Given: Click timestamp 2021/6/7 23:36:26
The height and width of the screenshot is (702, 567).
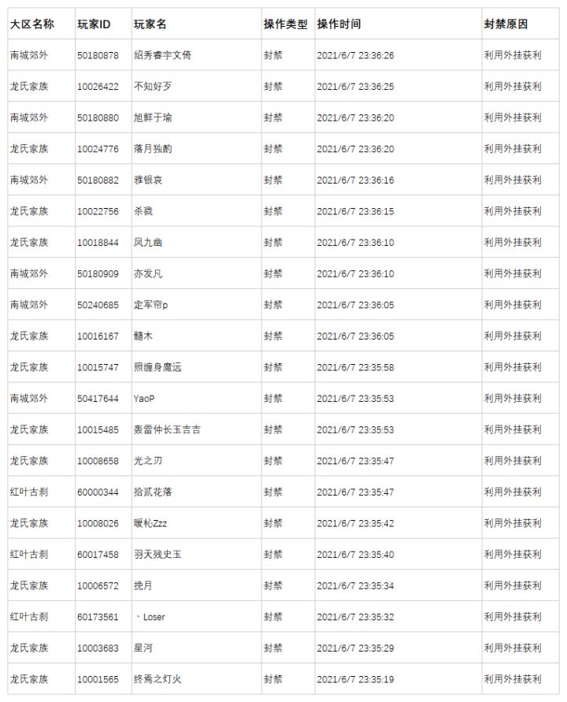Looking at the screenshot, I should (355, 55).
